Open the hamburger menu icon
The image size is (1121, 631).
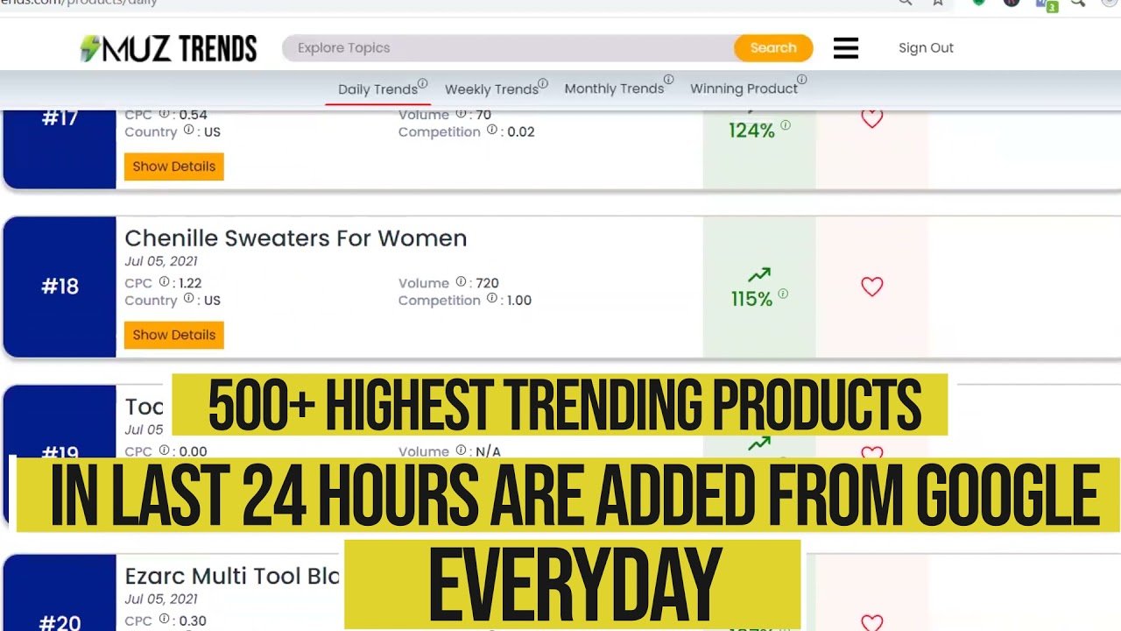click(x=846, y=48)
